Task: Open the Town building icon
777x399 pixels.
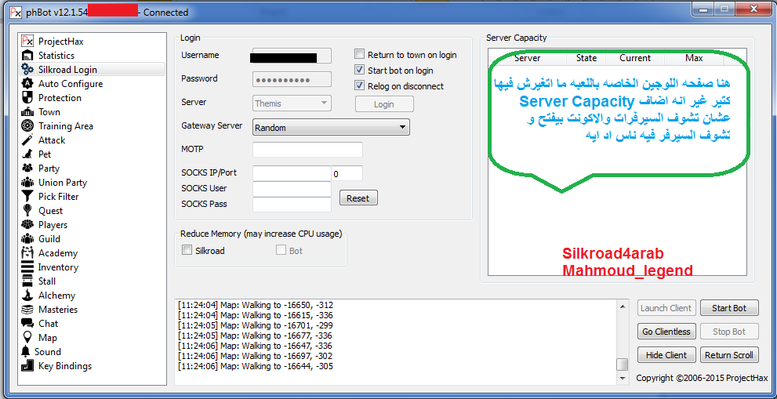Action: 27,112
